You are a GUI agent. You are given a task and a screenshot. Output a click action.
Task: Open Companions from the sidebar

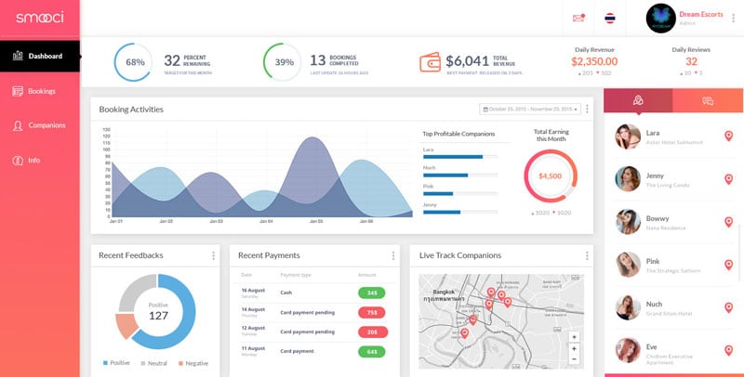pos(46,125)
